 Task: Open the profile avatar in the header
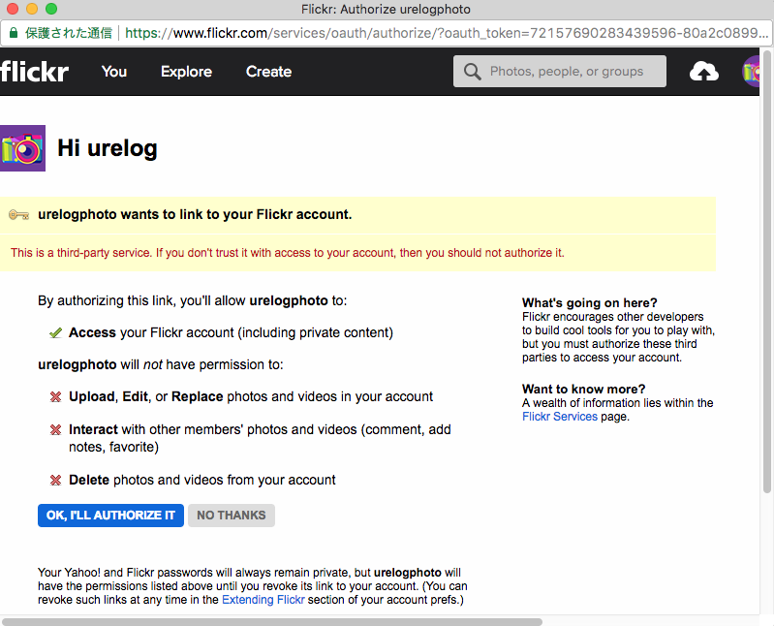coord(751,72)
